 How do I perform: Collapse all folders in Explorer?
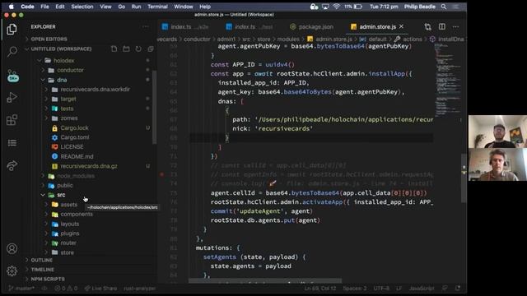coord(151,49)
